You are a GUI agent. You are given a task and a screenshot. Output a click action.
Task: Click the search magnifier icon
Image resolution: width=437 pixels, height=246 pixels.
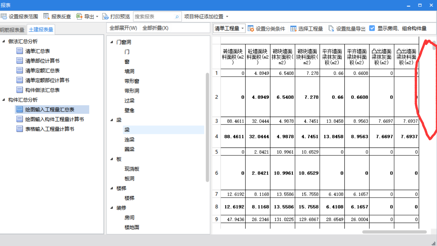tap(177, 17)
